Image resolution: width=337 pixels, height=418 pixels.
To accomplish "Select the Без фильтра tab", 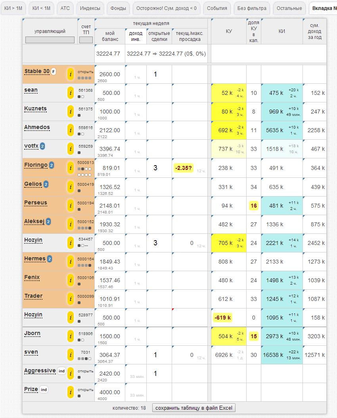I will pos(252,8).
